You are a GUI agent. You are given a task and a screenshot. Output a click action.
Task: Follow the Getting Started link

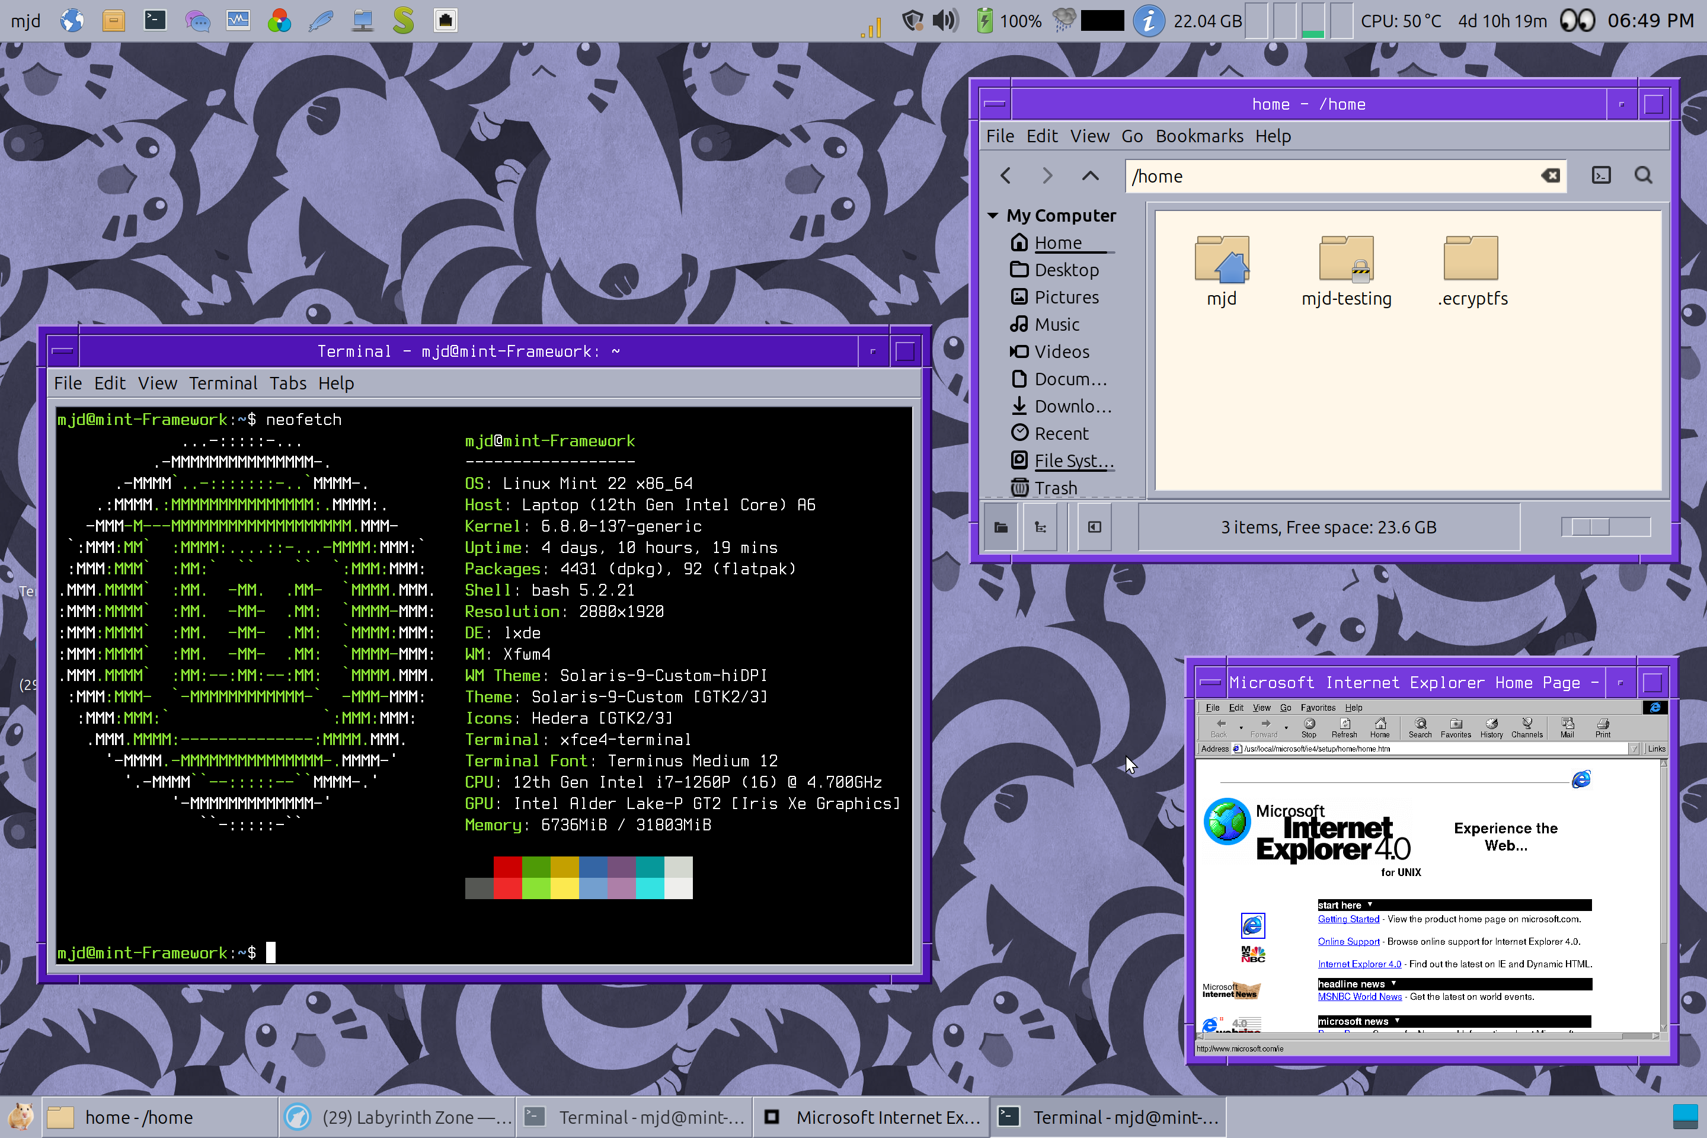click(1348, 919)
